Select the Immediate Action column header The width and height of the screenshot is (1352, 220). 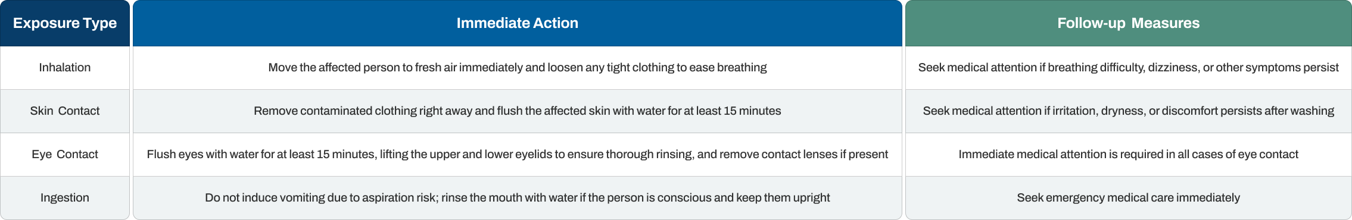pyautogui.click(x=517, y=23)
